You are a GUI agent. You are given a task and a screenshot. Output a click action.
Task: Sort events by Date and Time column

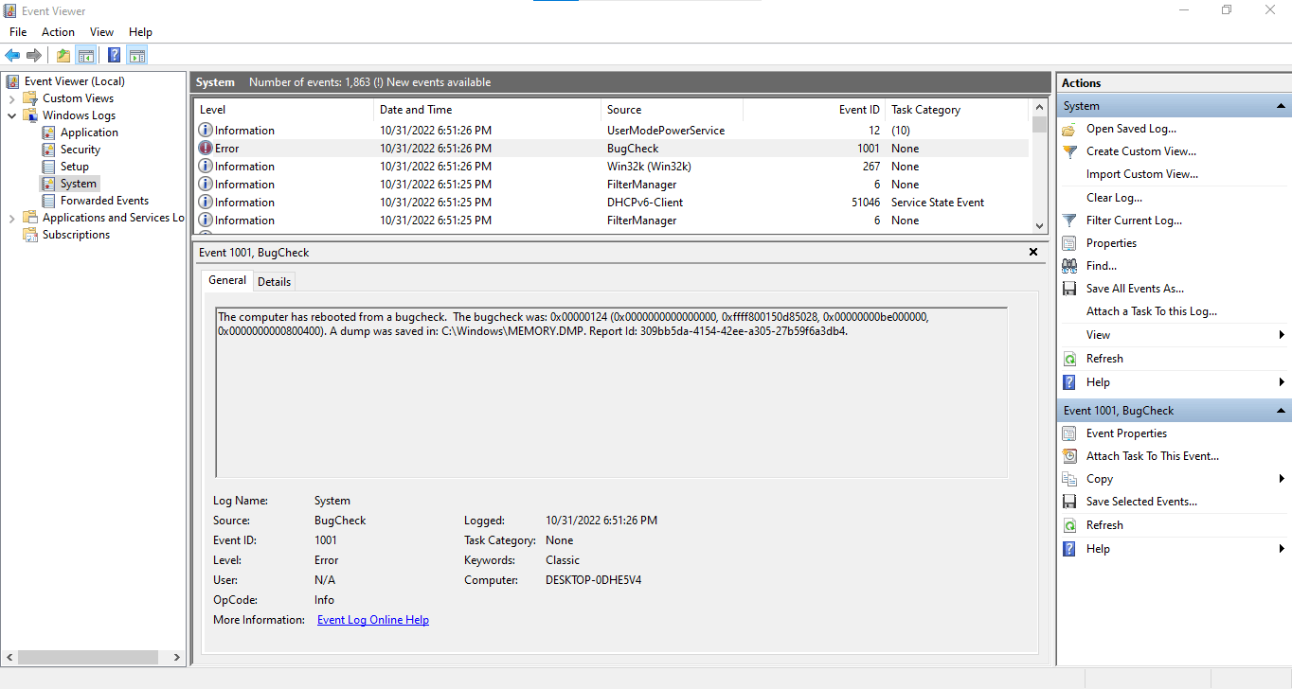coord(487,110)
